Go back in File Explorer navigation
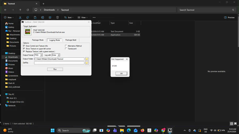Image resolution: width=239 pixels, height=134 pixels. point(6,10)
